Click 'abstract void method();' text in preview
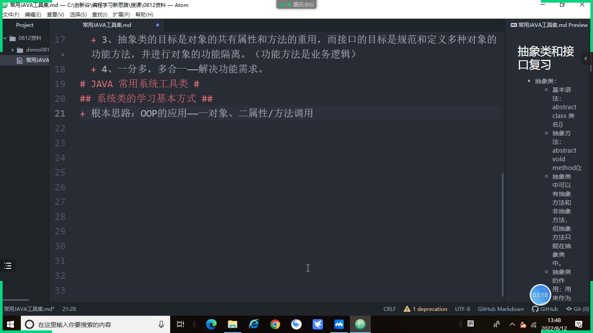Screen dimensions: 593x333 click(567, 159)
